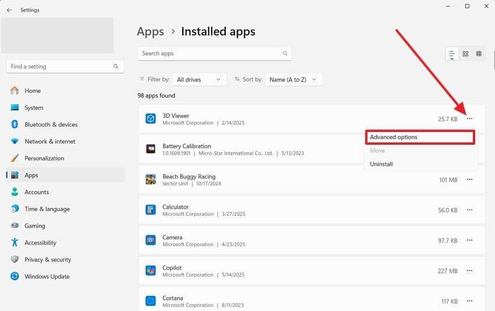Click the Camera app name
This screenshot has width=495, height=311.
pos(172,237)
